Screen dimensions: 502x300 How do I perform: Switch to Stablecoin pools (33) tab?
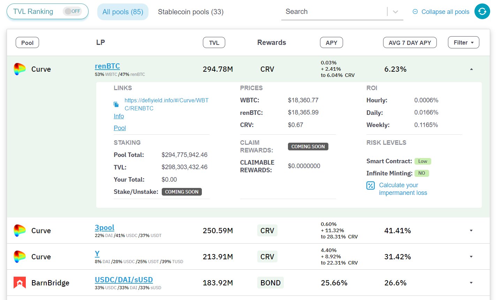coord(191,12)
